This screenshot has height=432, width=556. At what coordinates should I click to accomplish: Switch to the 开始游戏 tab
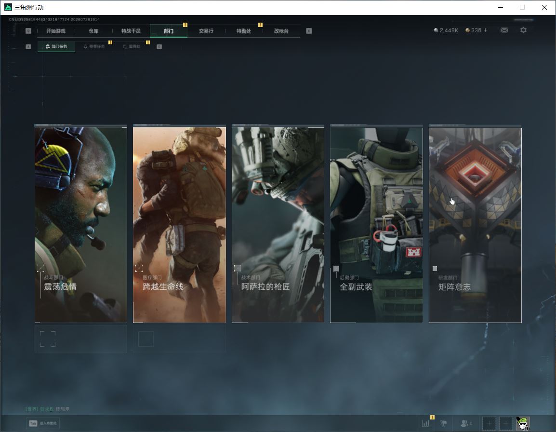[x=56, y=31]
